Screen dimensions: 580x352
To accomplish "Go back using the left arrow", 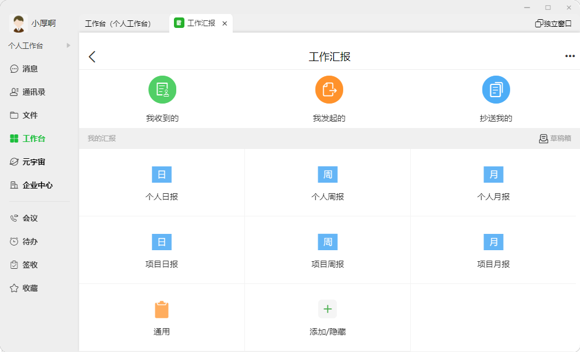I will click(92, 56).
